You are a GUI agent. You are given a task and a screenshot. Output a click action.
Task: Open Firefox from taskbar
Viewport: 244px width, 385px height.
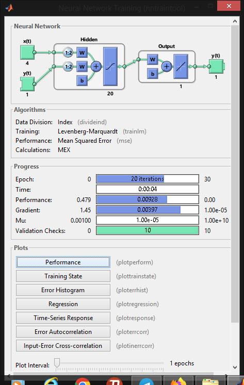pos(178,381)
